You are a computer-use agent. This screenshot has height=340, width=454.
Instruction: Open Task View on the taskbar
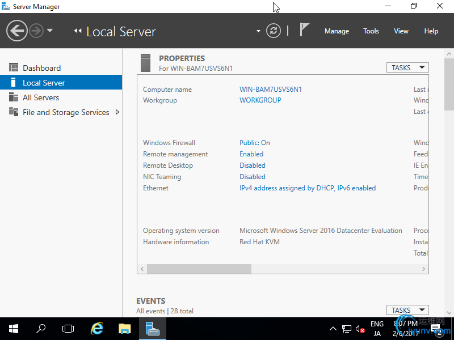[68, 328]
